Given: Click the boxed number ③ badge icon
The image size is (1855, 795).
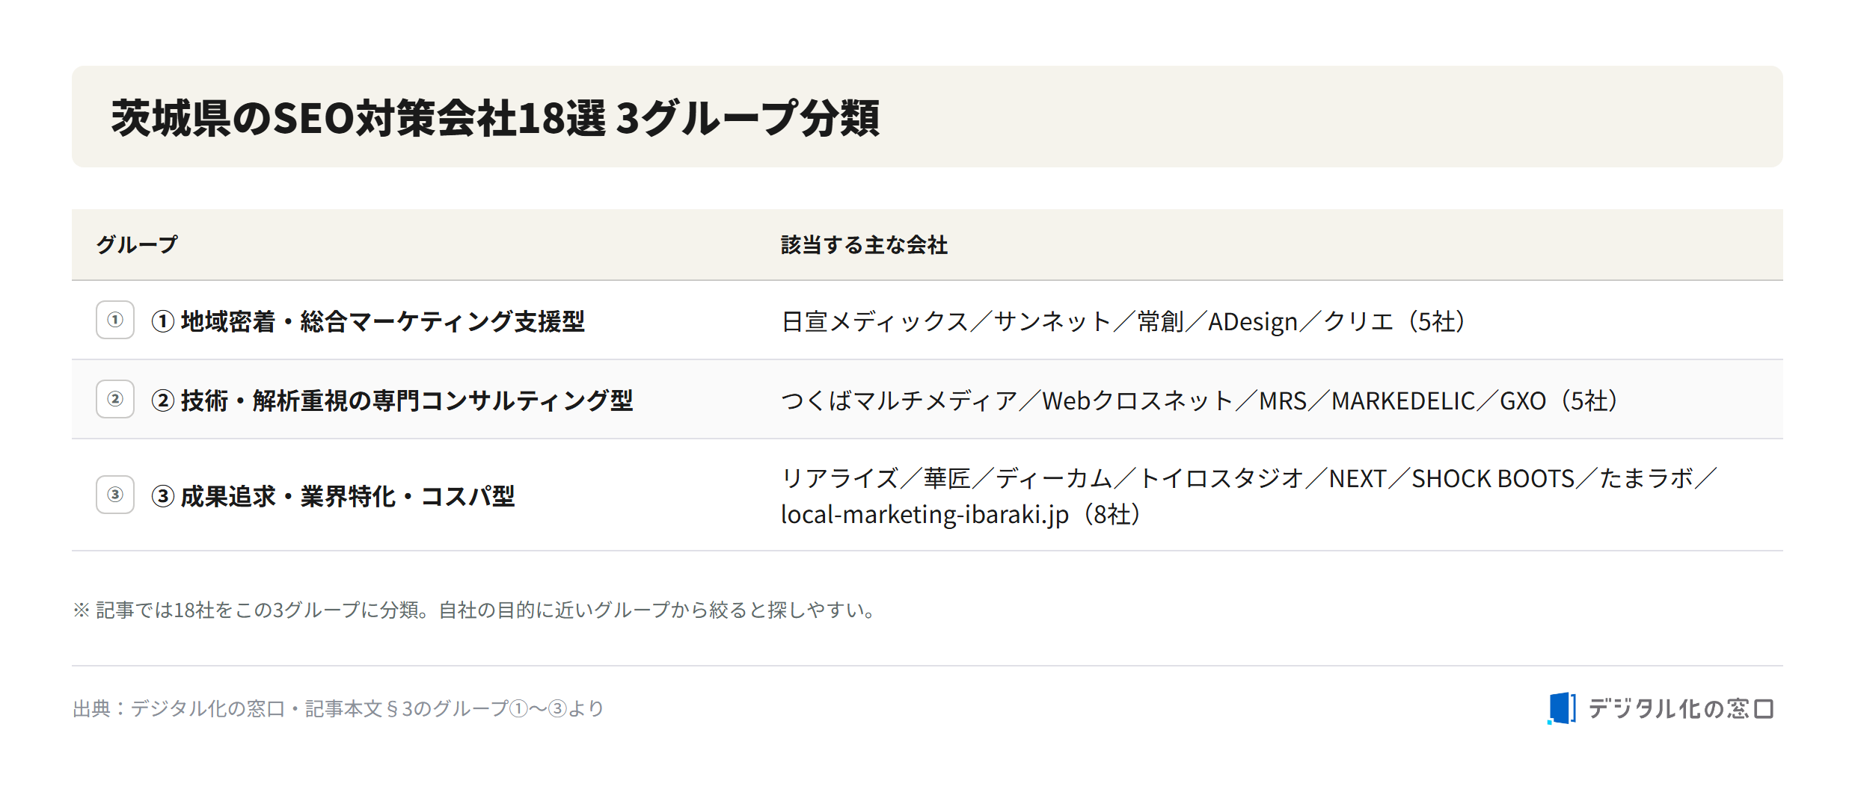Looking at the screenshot, I should 115,495.
